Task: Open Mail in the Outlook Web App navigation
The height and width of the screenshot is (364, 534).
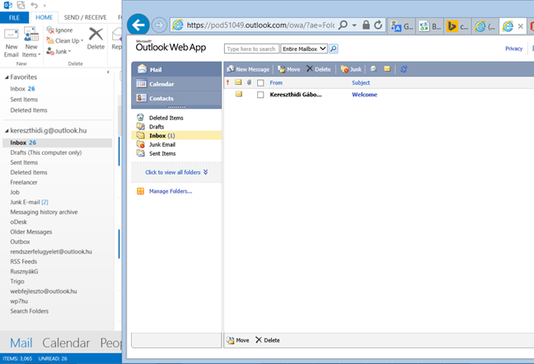Action: point(176,69)
